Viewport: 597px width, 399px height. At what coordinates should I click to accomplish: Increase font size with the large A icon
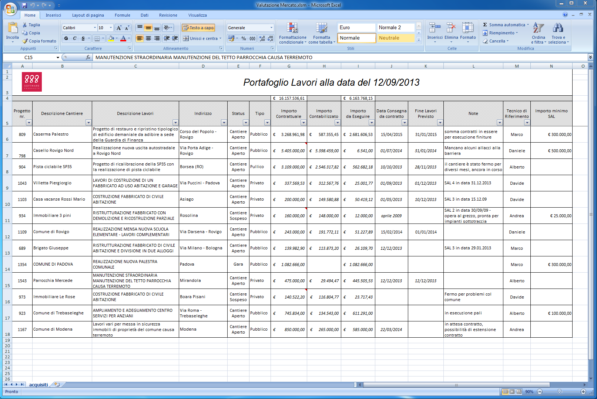[x=119, y=28]
